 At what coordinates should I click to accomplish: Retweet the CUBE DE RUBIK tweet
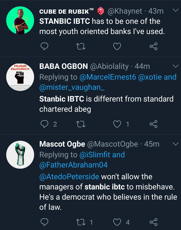(80, 46)
